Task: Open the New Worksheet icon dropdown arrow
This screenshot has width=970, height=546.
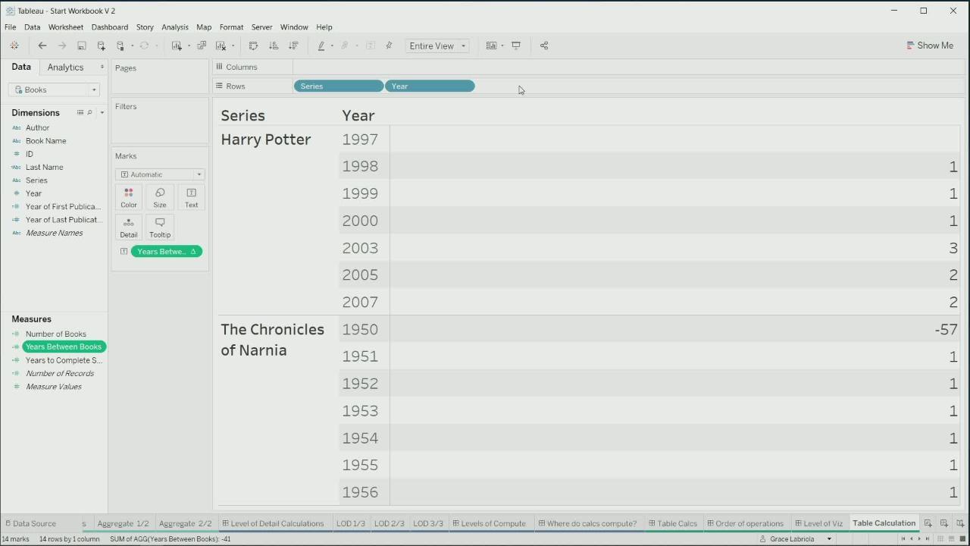Action: click(189, 46)
